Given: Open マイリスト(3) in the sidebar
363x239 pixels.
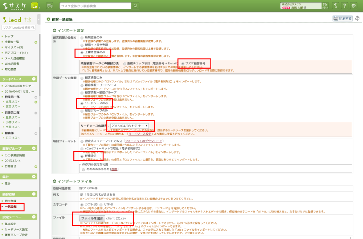Looking at the screenshot, I should point(14,47).
